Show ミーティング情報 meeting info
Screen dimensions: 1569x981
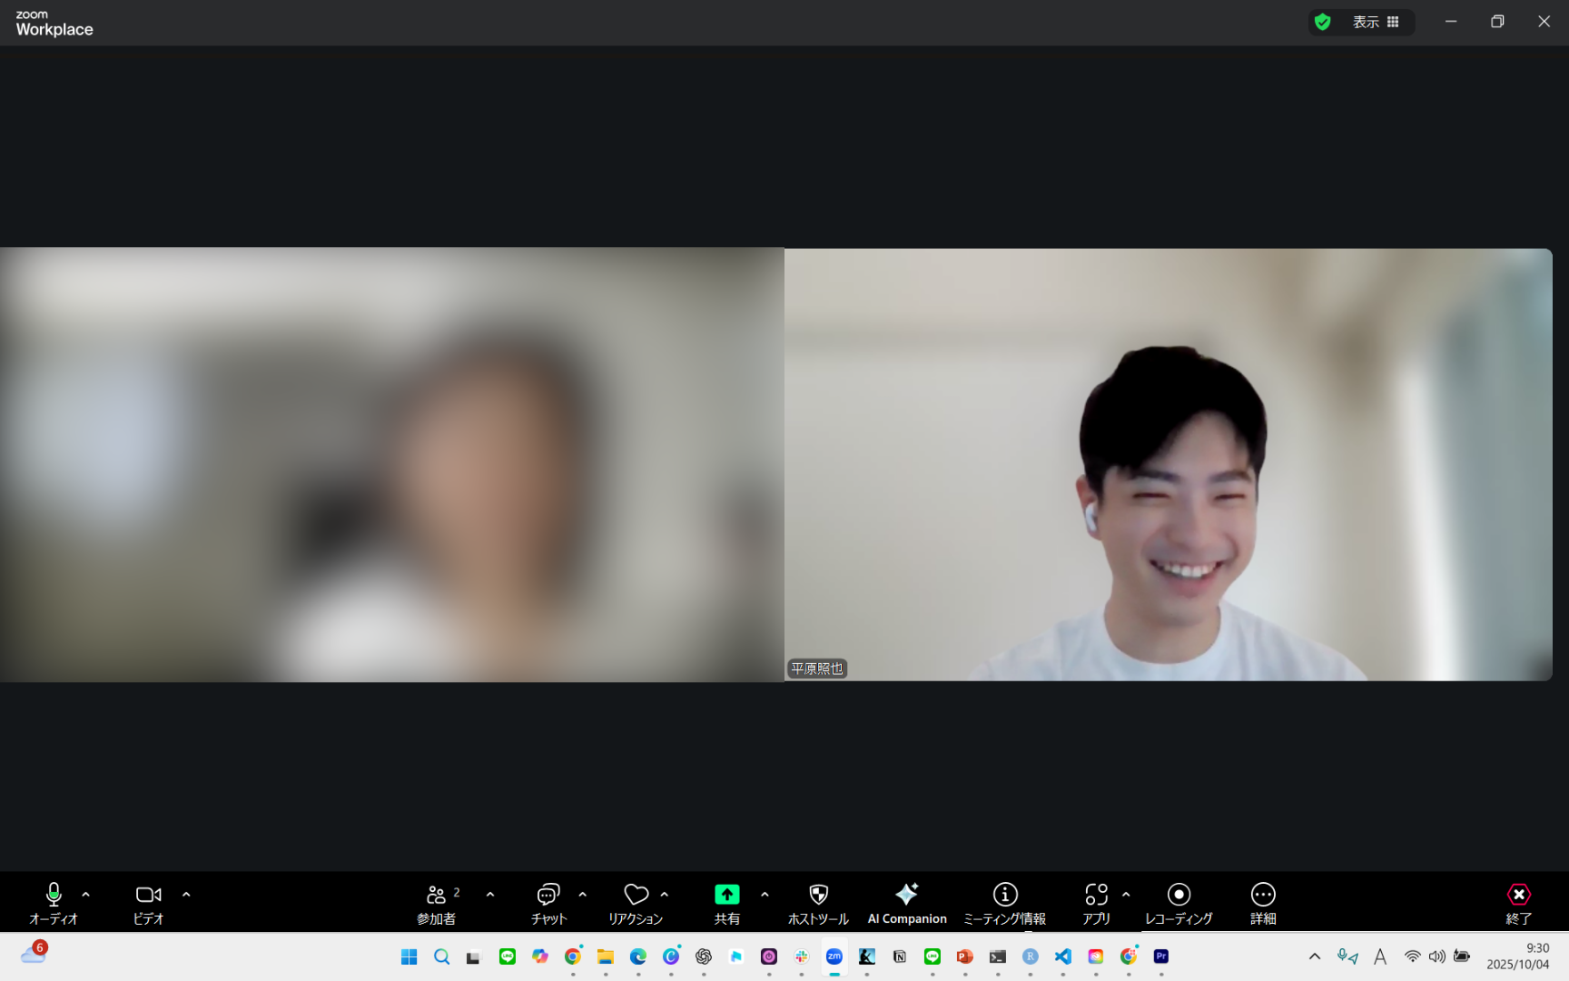pyautogui.click(x=1005, y=903)
